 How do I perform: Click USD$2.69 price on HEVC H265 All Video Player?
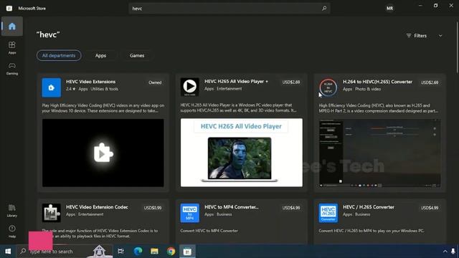tap(291, 82)
